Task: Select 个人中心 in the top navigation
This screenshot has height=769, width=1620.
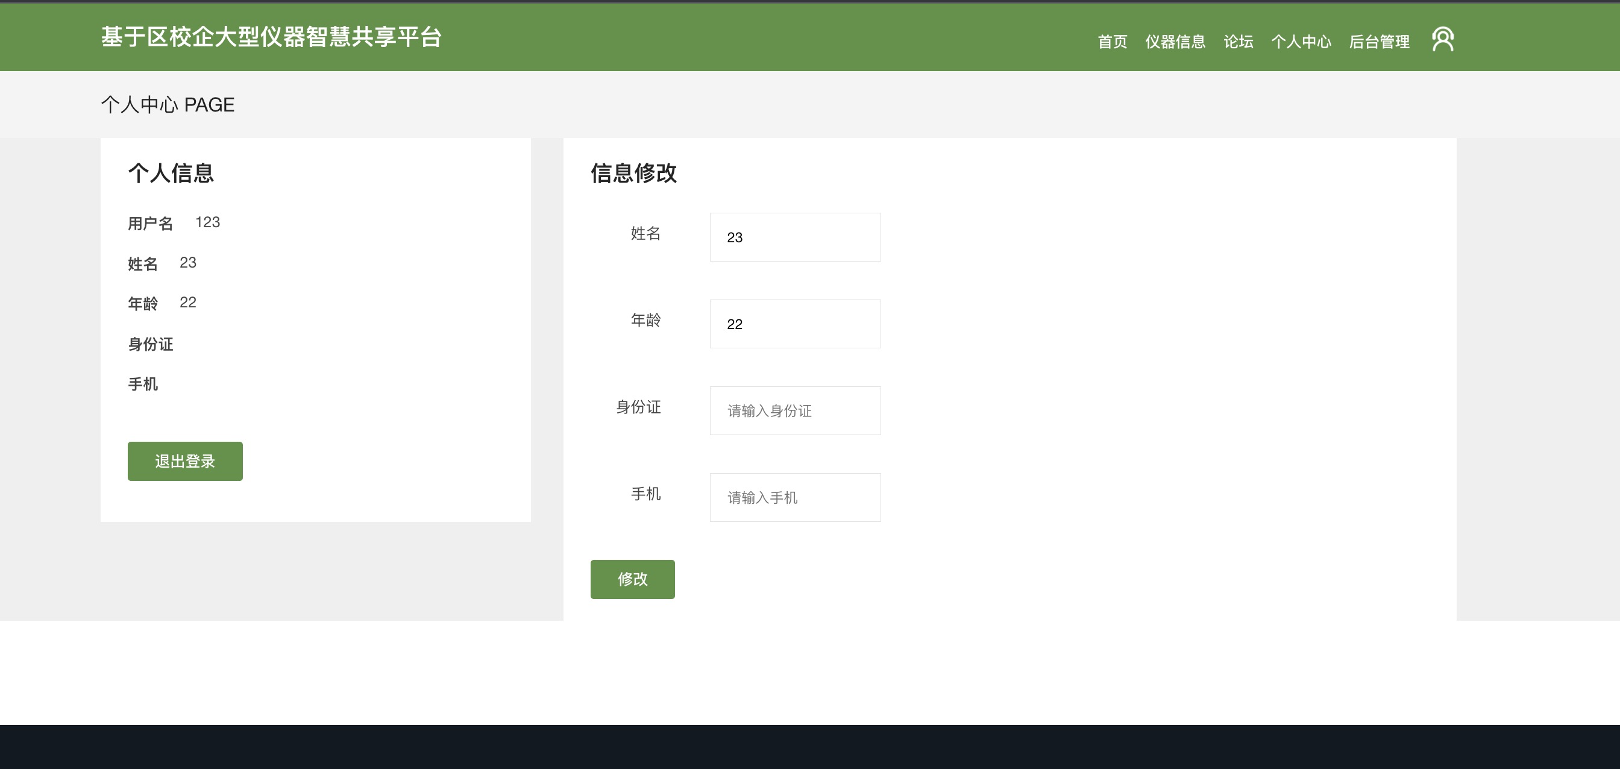Action: pos(1301,42)
